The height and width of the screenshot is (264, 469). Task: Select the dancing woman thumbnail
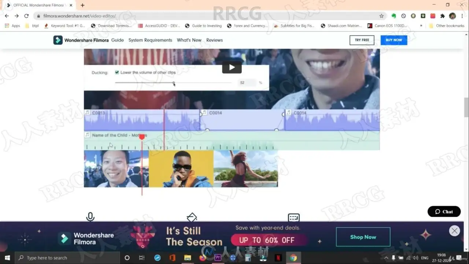pos(246,169)
